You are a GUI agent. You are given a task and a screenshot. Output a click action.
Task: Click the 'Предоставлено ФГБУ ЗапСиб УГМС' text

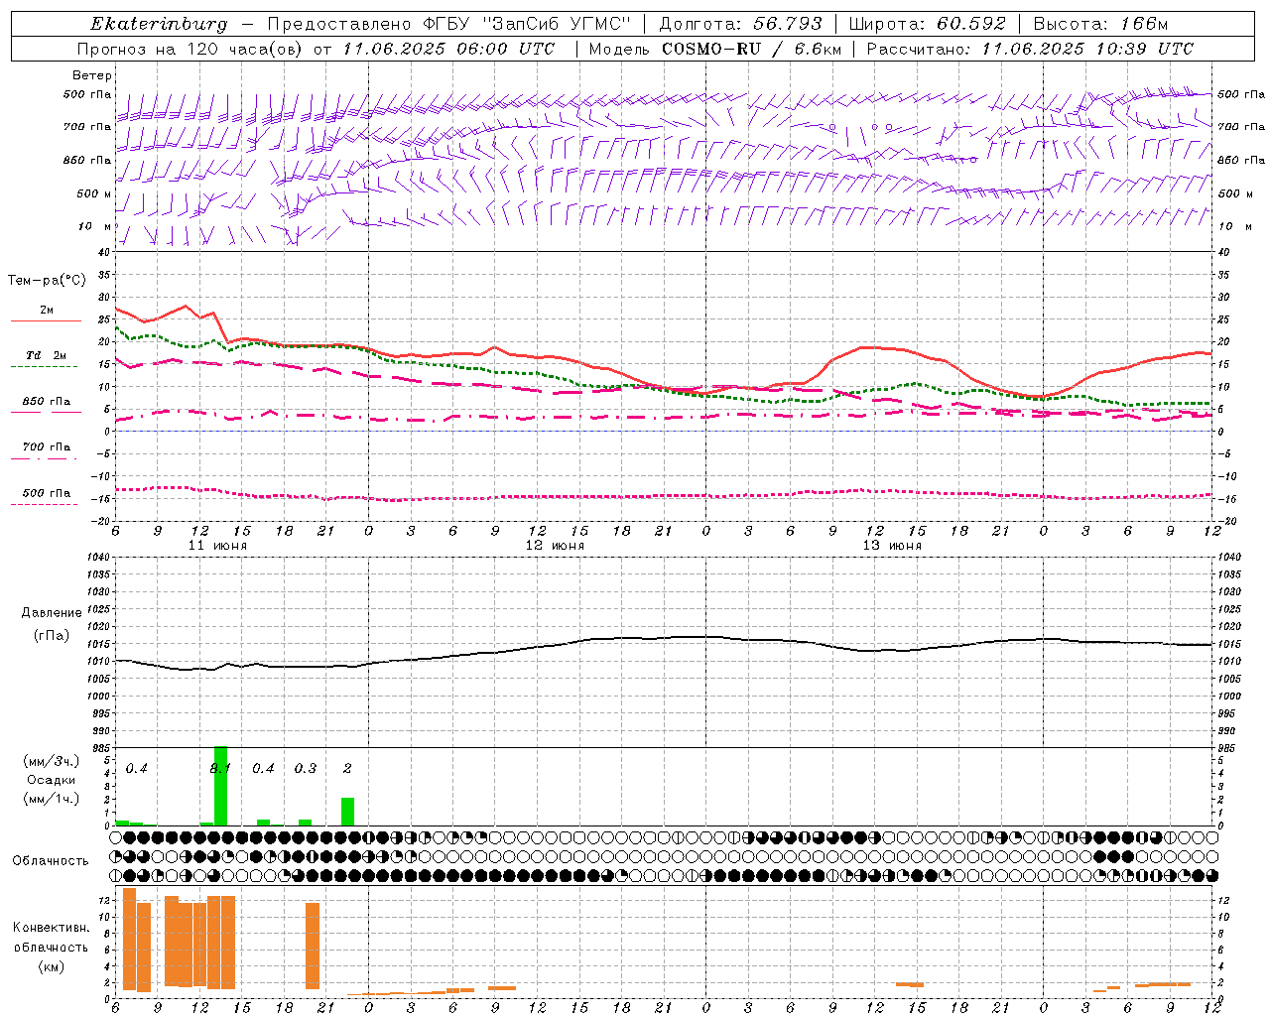(448, 24)
